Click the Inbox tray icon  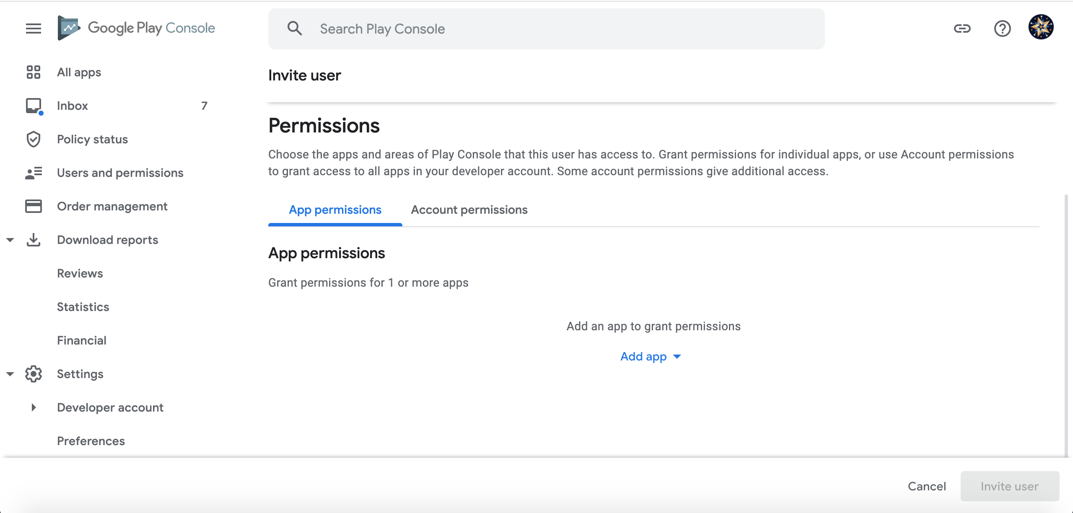(x=34, y=106)
